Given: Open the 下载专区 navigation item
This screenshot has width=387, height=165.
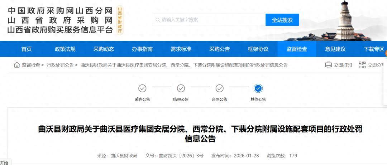Looking at the screenshot, I should coord(374,49).
